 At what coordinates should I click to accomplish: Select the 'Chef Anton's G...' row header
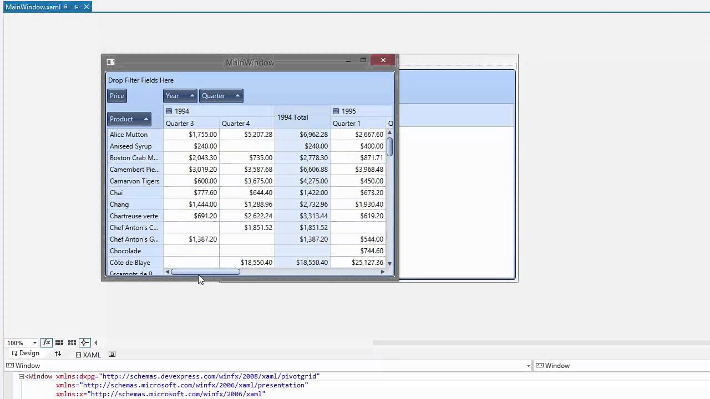click(135, 239)
